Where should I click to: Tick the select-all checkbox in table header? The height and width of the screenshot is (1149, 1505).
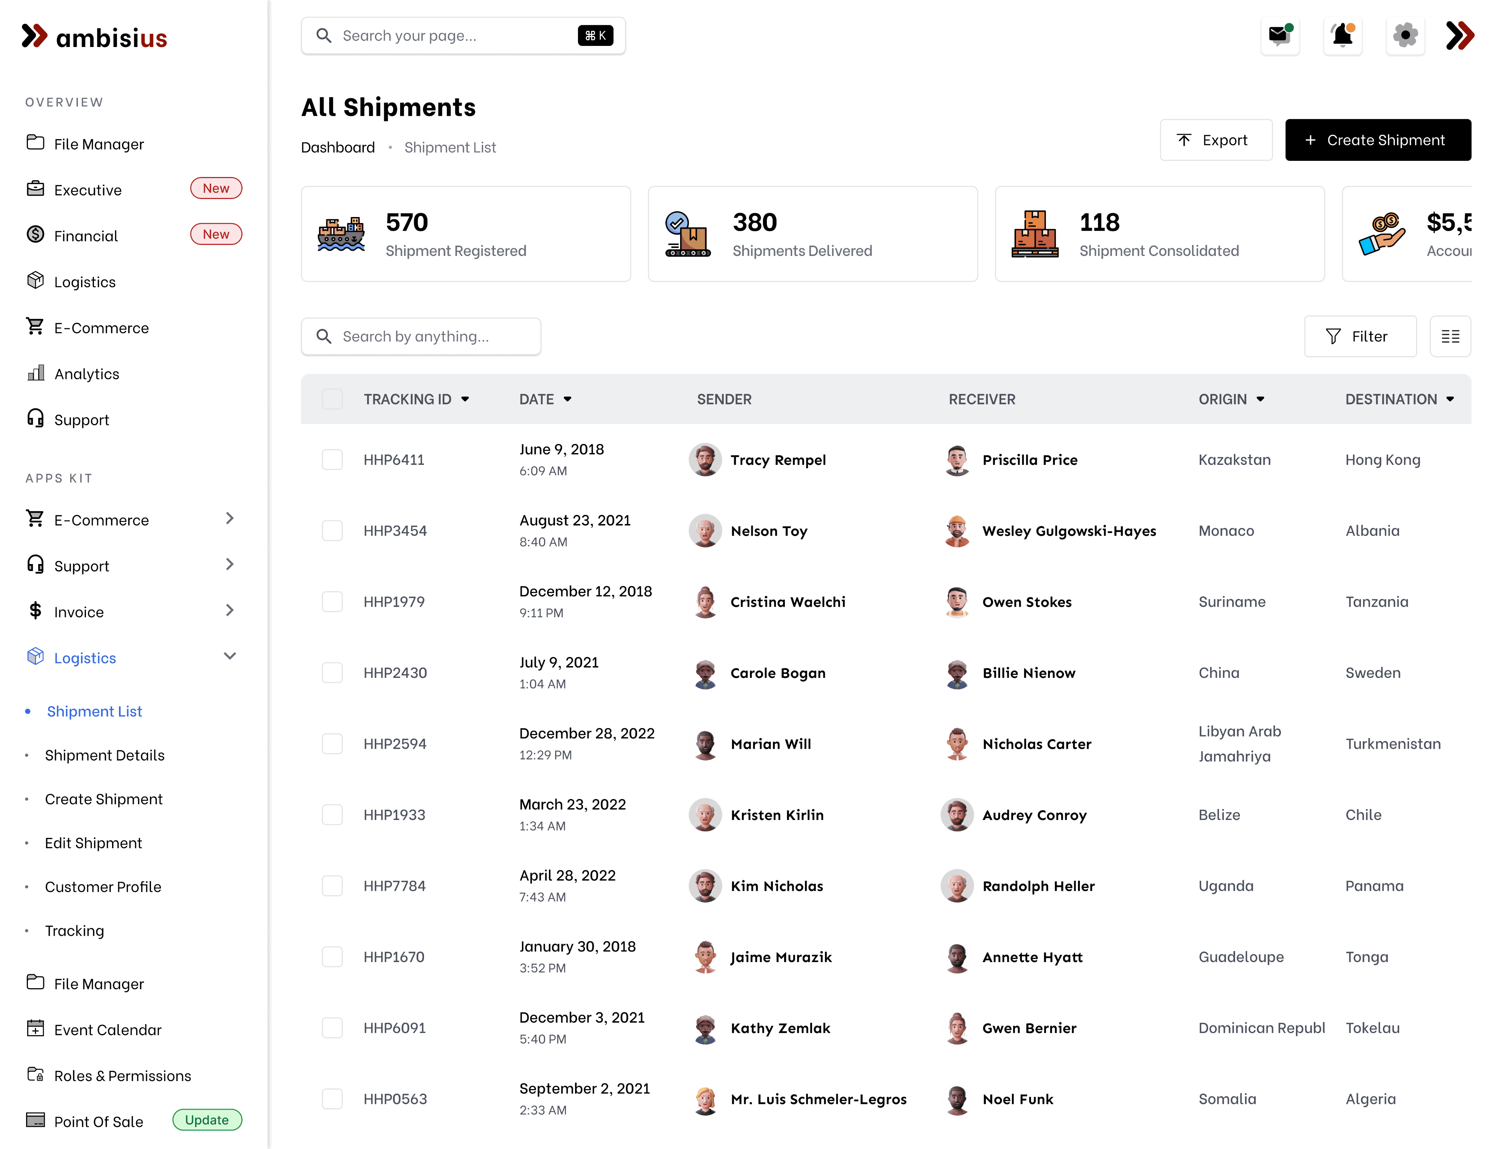pos(332,399)
